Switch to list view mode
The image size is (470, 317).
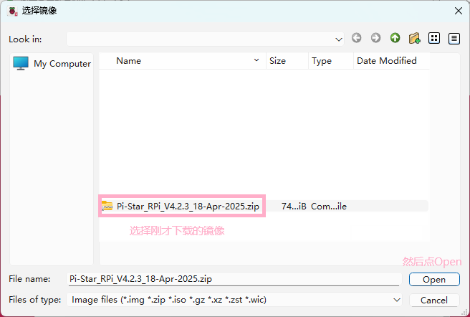click(434, 38)
